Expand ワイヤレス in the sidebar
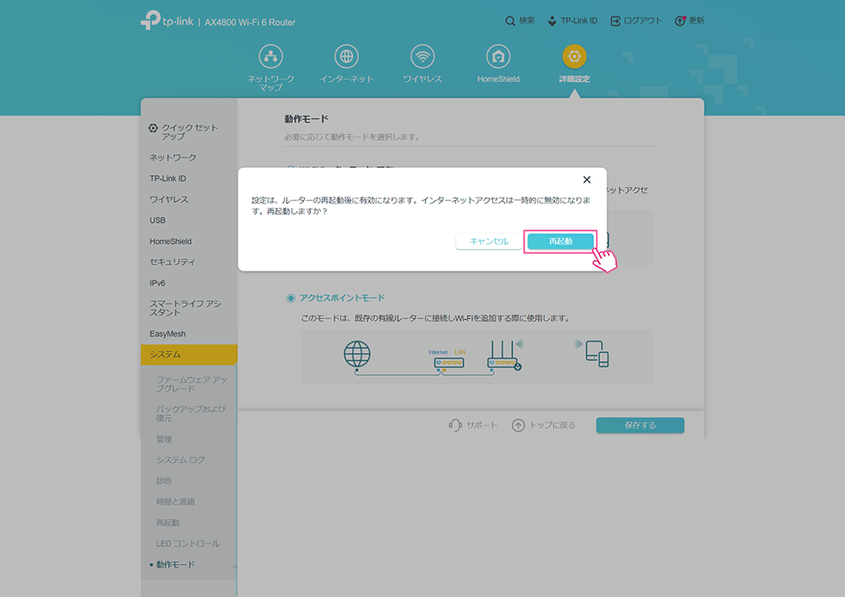Screen dimensions: 845x597 [x=169, y=199]
